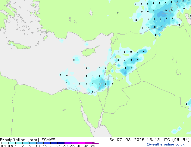Select the palest legend swatch between 0.1 and 0.5

[x=5, y=143]
